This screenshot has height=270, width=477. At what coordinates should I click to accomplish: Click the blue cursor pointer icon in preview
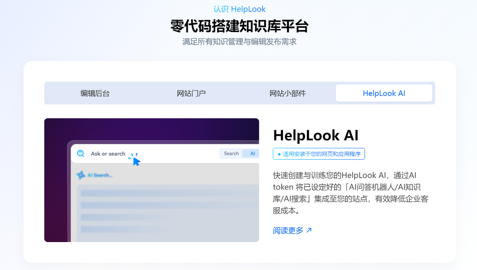point(136,161)
